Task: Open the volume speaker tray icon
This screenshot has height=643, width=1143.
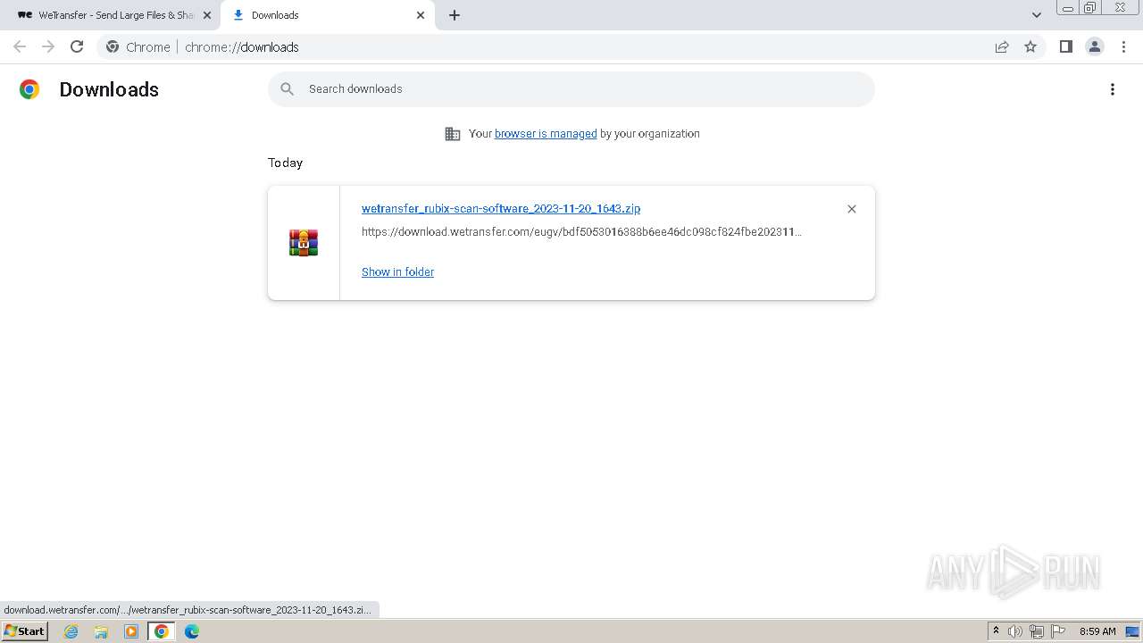Action: click(1015, 631)
